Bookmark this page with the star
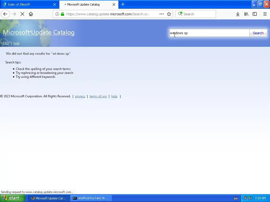Viewport: 270px width, 202px height. (169, 14)
